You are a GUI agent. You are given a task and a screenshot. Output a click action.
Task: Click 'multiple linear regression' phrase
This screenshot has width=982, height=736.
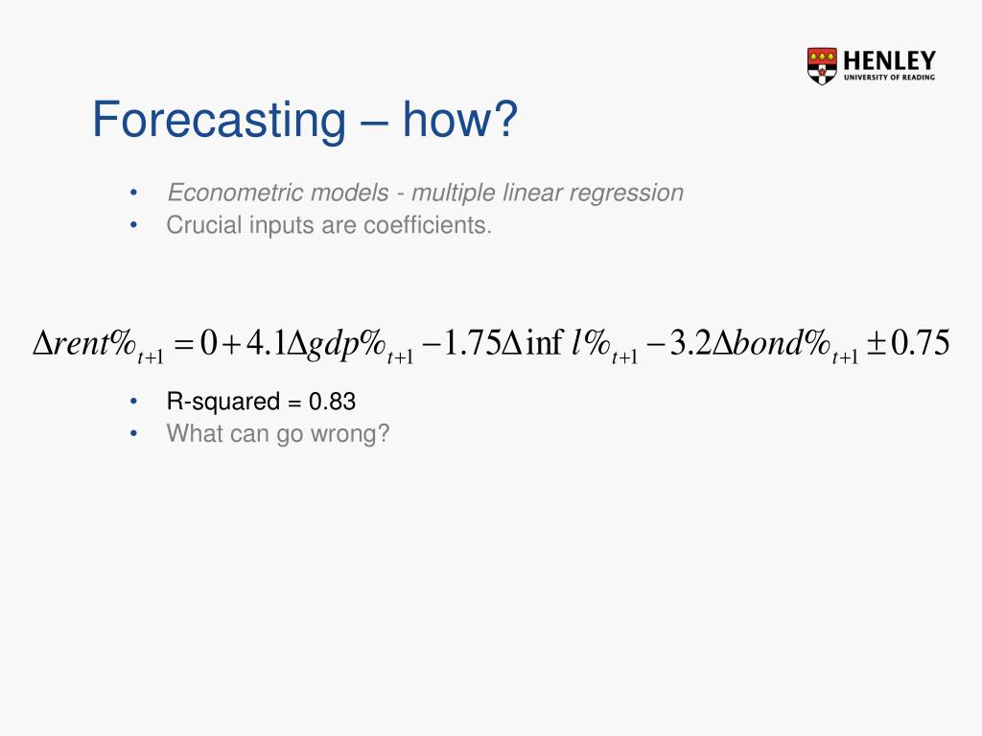click(x=548, y=192)
